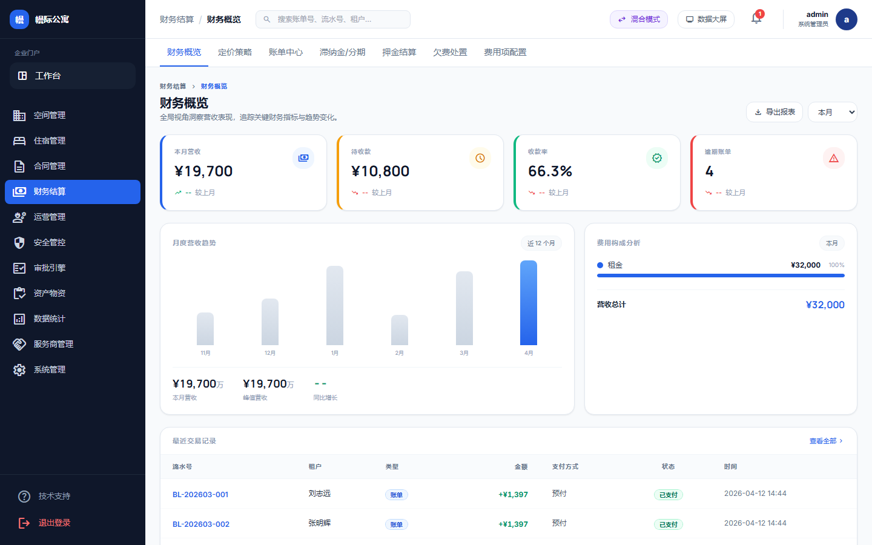Open the 本月 period dropdown
Viewport: 872px width, 545px height.
tap(832, 112)
